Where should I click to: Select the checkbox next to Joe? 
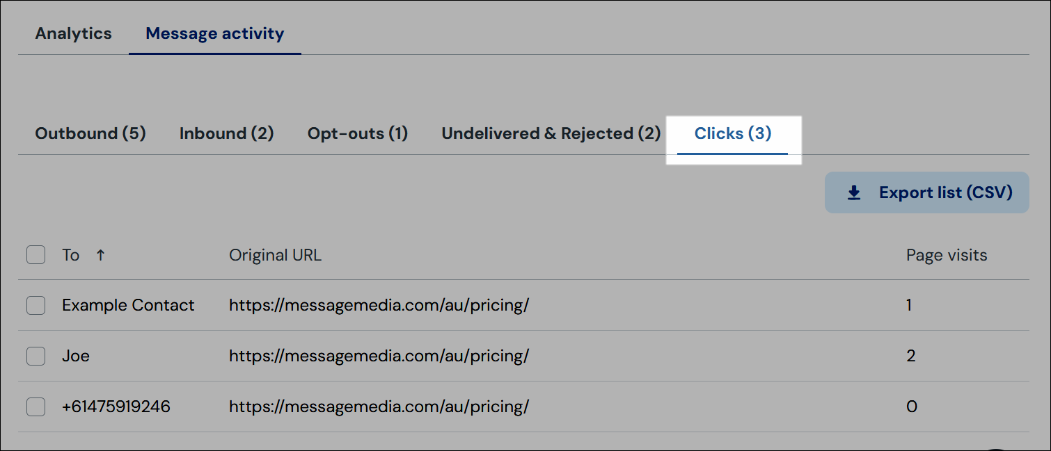point(36,356)
